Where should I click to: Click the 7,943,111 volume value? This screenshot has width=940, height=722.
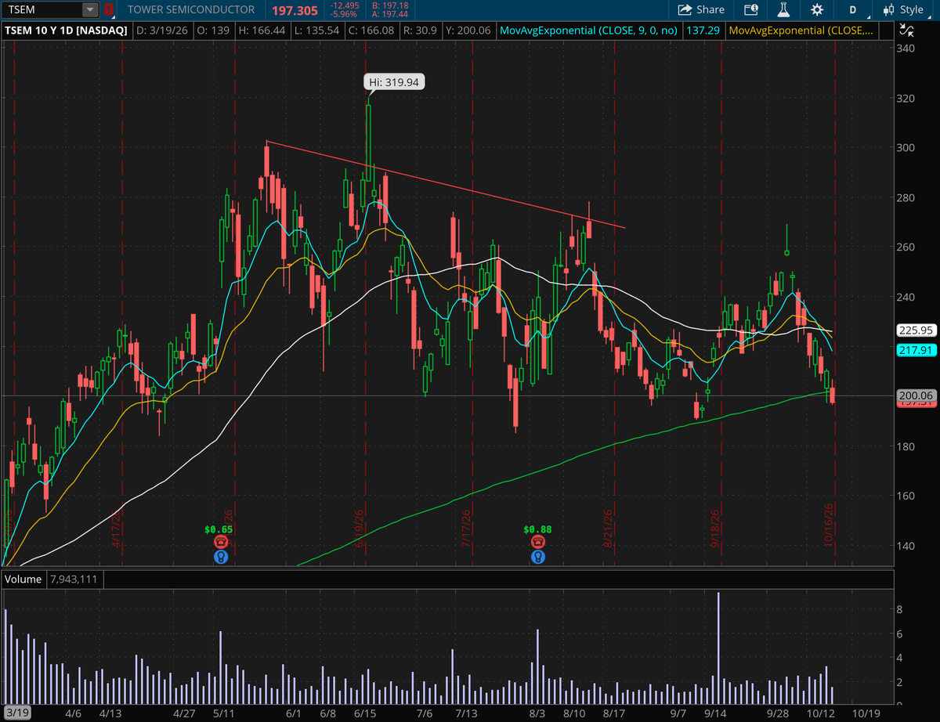(x=74, y=579)
